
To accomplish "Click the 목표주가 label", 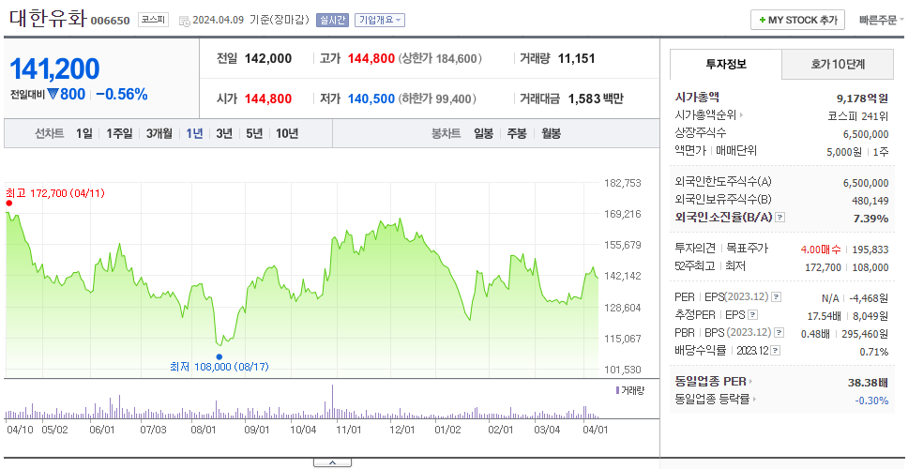I will 747,249.
